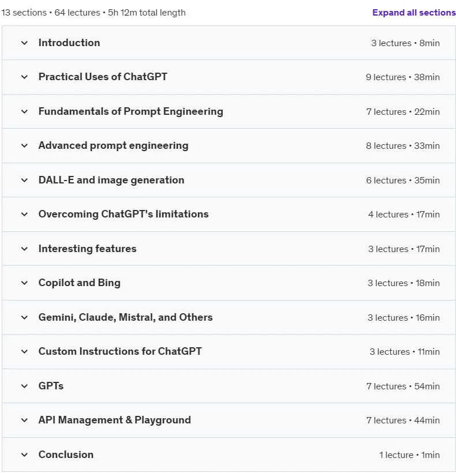The width and height of the screenshot is (456, 473).
Task: Open the Overcoming ChatGPT's limitations chevron
Action: click(x=24, y=214)
